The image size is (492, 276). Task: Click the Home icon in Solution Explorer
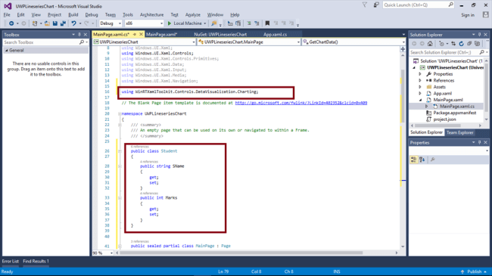coord(430,44)
